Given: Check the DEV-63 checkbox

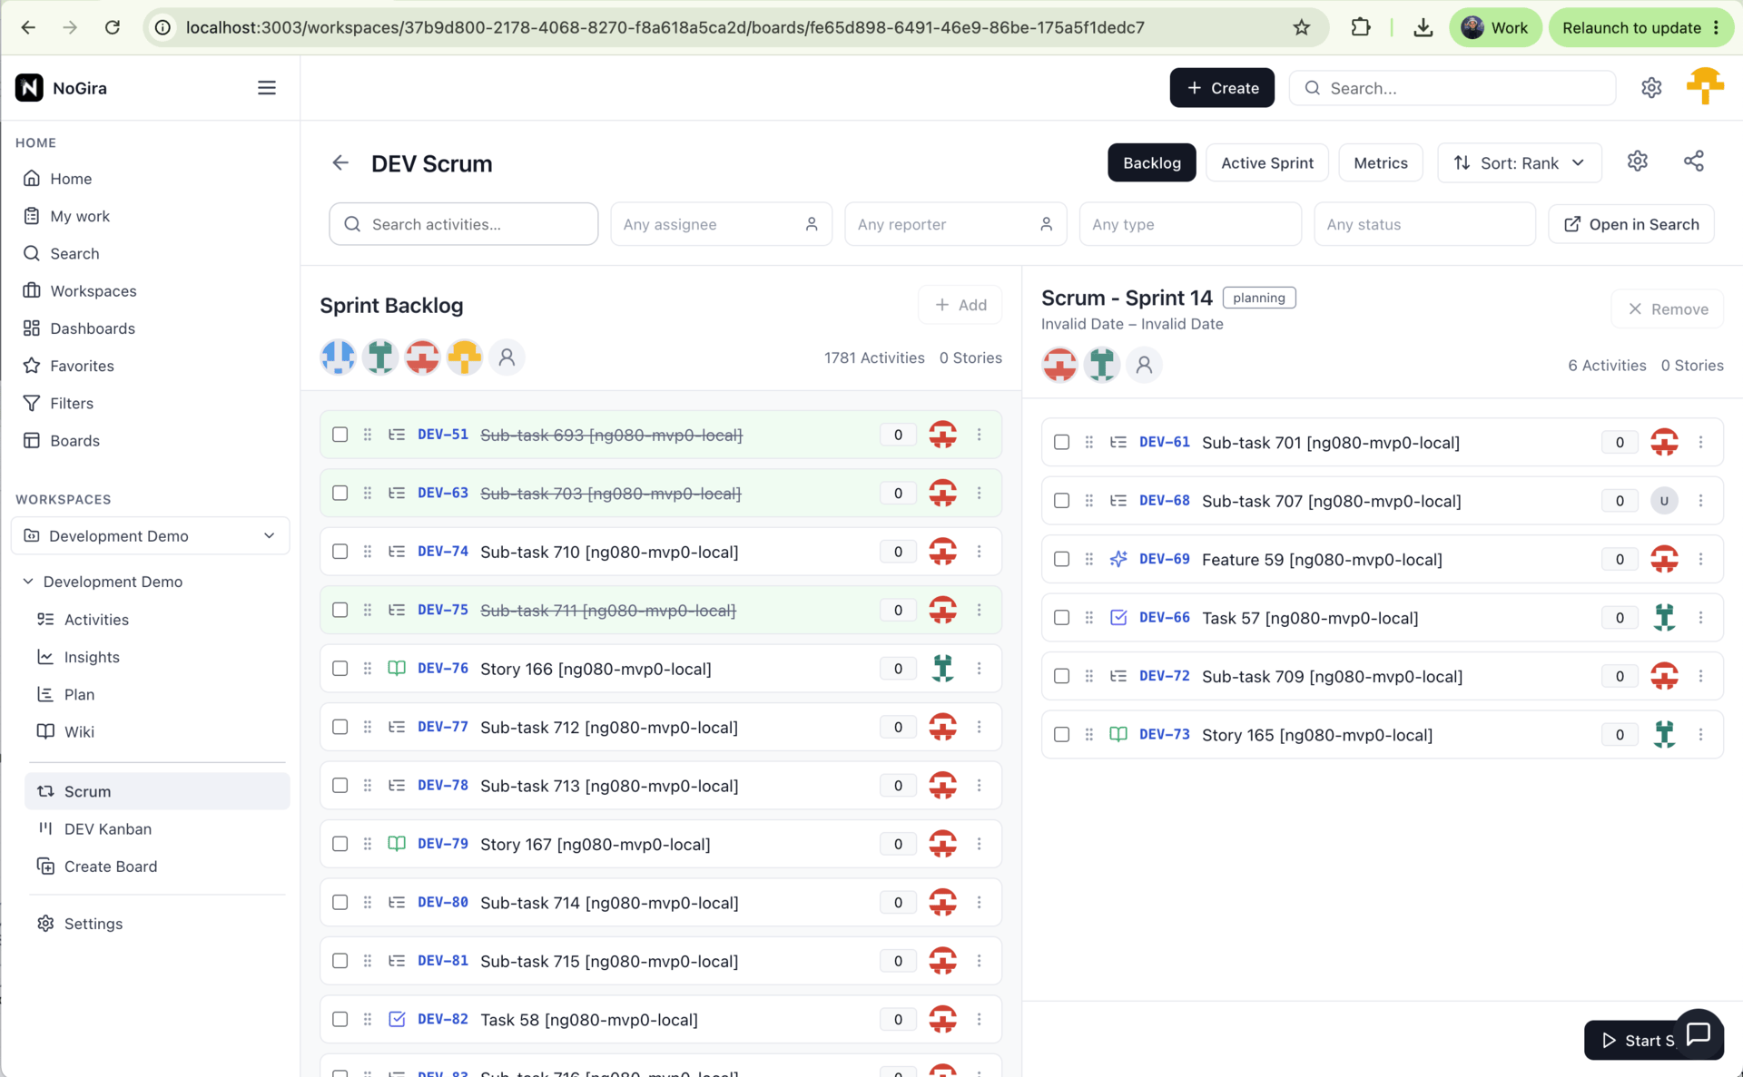Looking at the screenshot, I should (340, 493).
